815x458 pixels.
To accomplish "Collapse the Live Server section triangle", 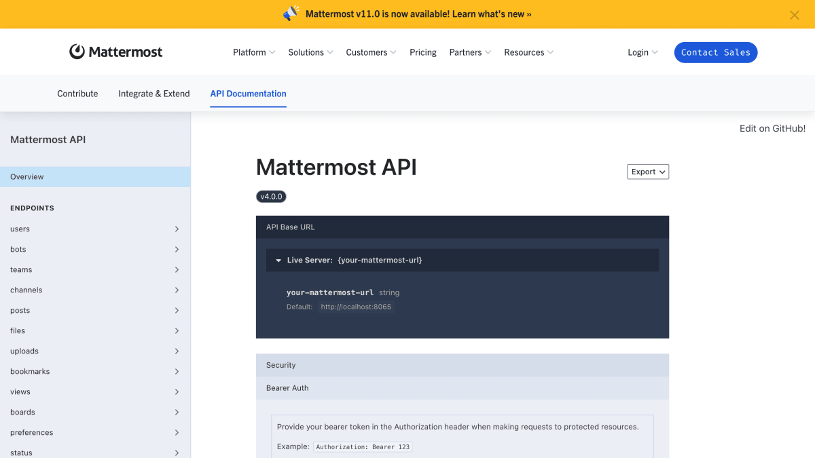I will click(x=278, y=261).
